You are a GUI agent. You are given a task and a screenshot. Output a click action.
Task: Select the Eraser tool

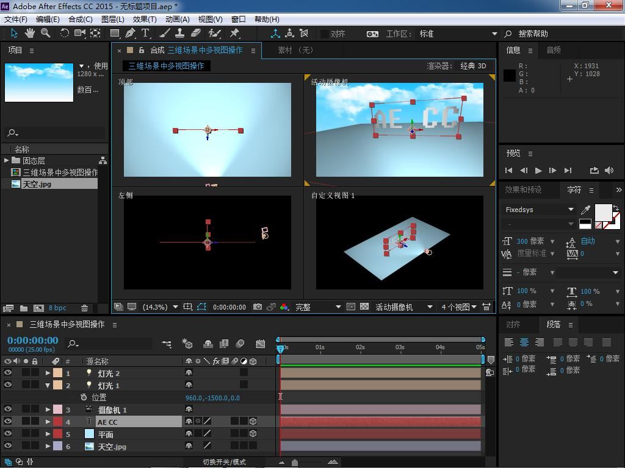[x=196, y=34]
